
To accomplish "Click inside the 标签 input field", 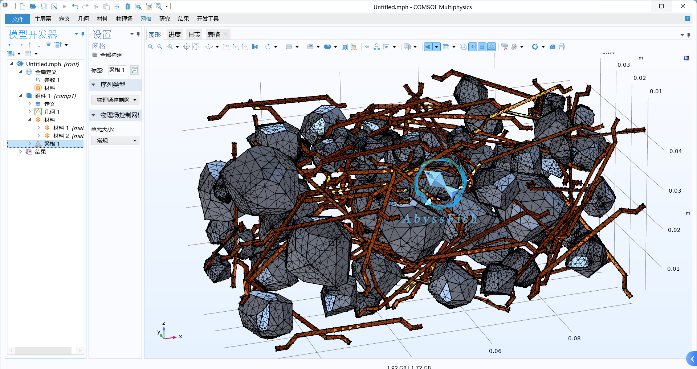I will (x=117, y=70).
